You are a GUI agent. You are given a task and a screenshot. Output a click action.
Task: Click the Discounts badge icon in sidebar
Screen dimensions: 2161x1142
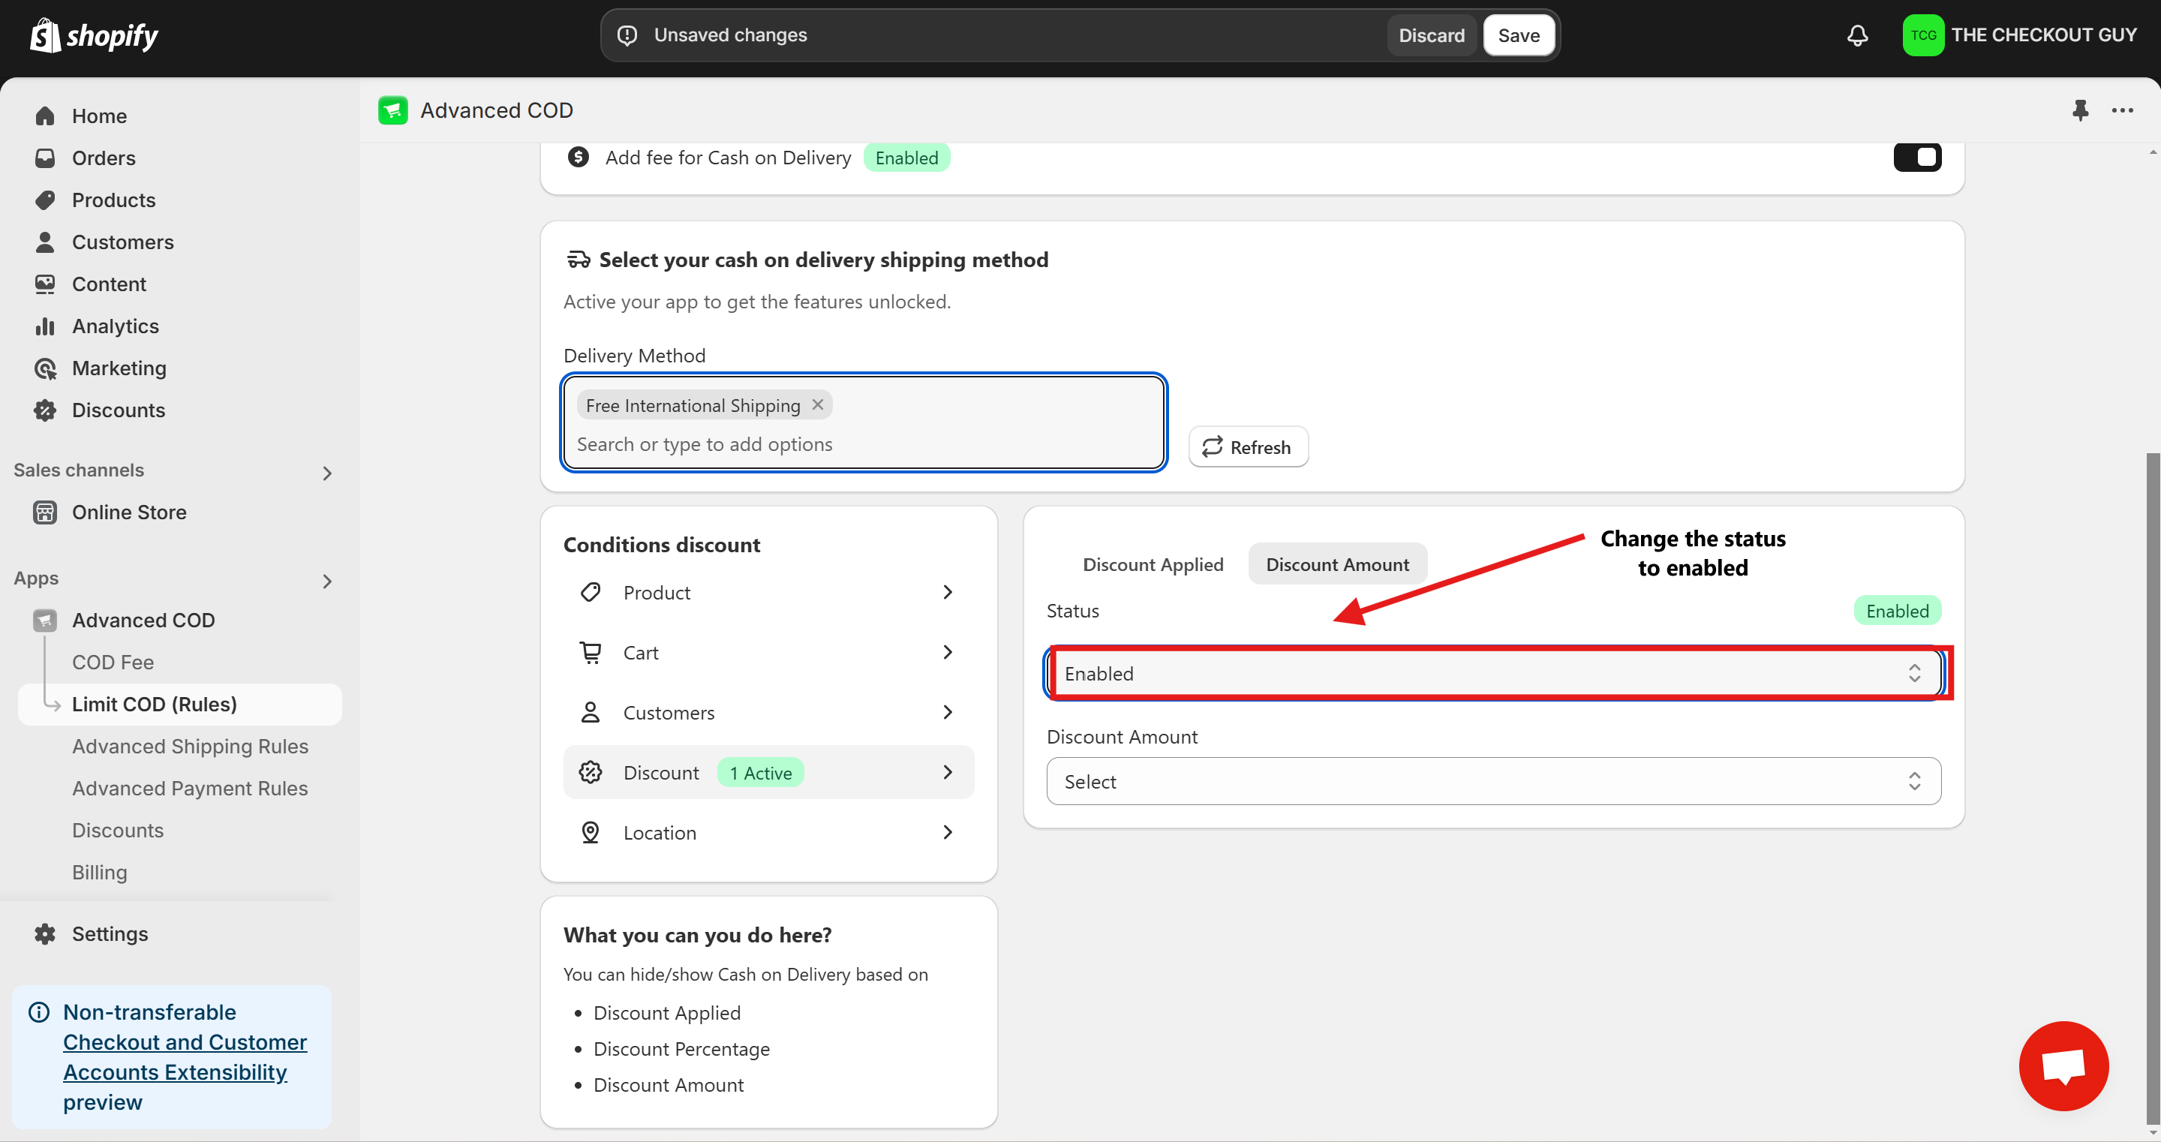(x=45, y=410)
